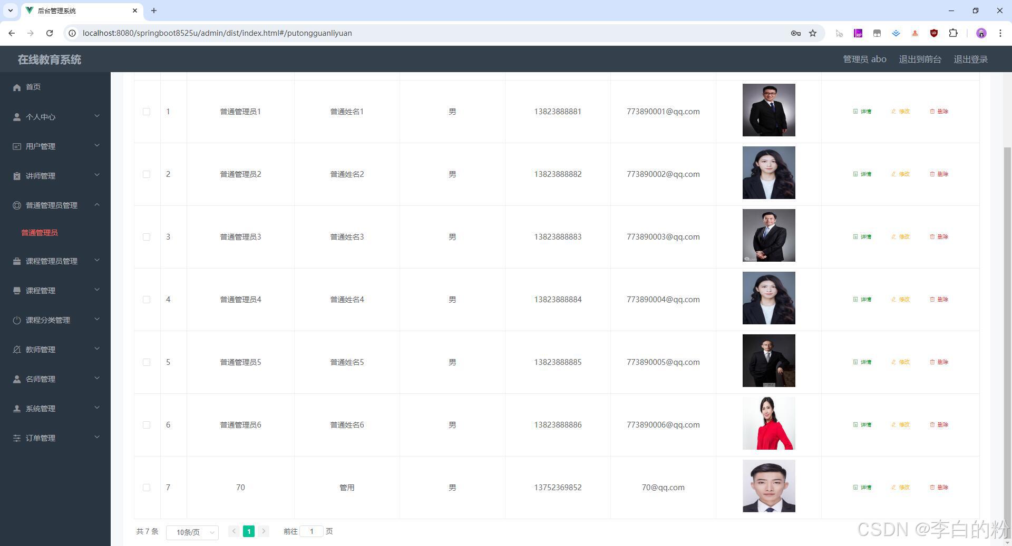
Task: Click the 订单管理 sliders icon
Action: [x=17, y=438]
